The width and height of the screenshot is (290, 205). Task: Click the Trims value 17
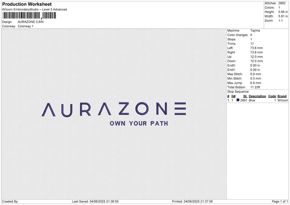pyautogui.click(x=252, y=44)
